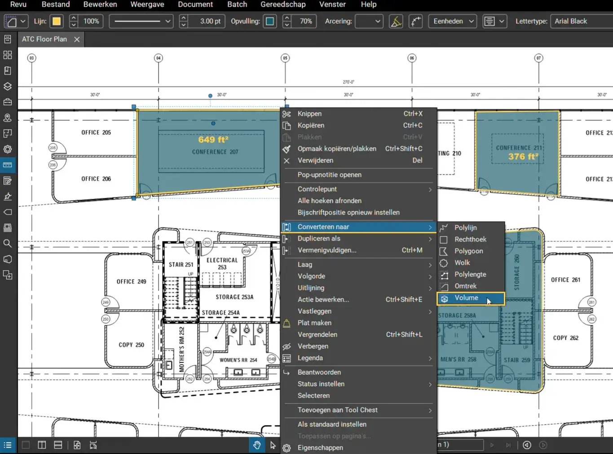Toggle the single page view square
Viewport: 613px width, 454px height.
click(26, 445)
